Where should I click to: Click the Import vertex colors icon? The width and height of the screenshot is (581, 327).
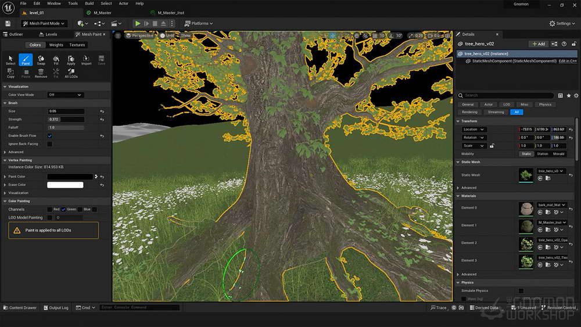tap(87, 60)
